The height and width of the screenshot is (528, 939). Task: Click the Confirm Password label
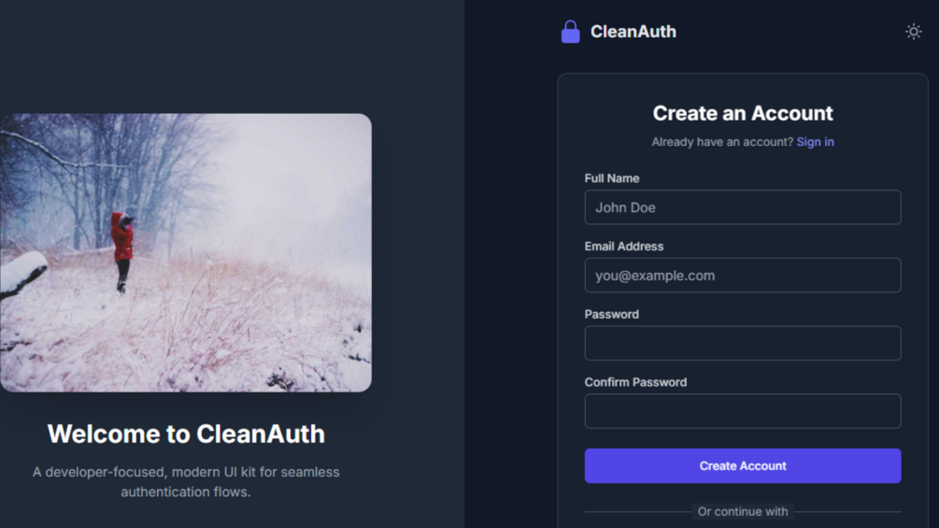click(x=635, y=382)
